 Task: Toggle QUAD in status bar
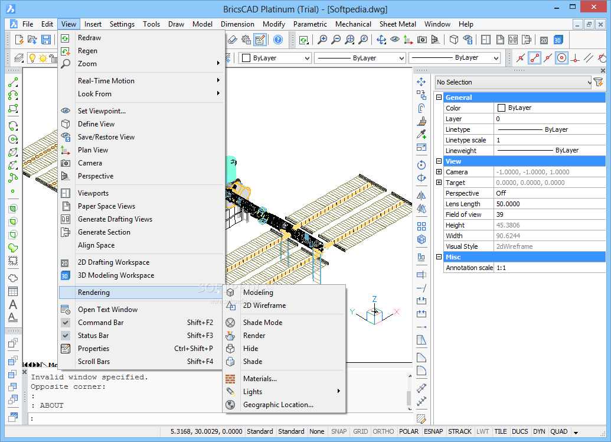coord(559,431)
